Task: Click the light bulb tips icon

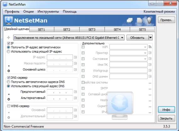Action: [149, 20]
